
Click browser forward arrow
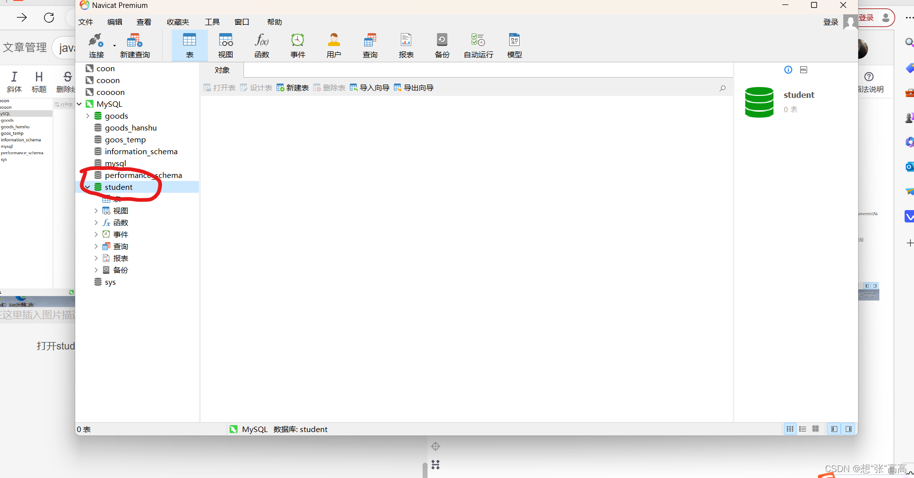coord(22,18)
